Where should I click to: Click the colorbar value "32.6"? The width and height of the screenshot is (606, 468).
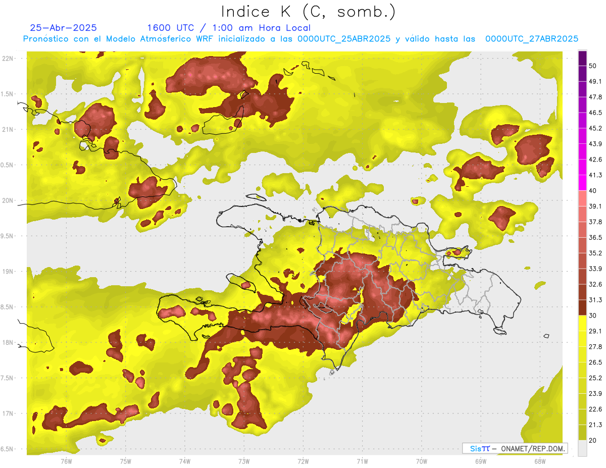pyautogui.click(x=596, y=284)
